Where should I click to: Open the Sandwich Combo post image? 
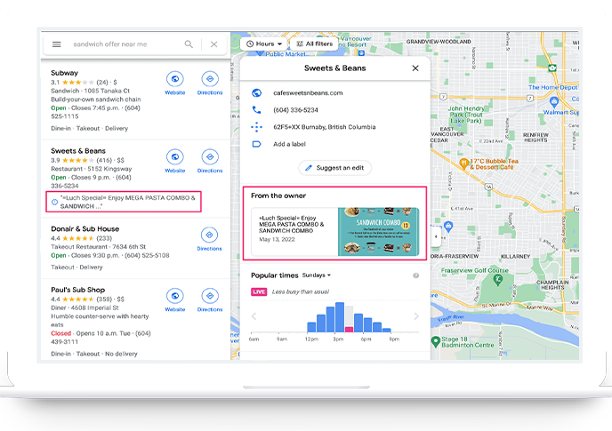379,232
